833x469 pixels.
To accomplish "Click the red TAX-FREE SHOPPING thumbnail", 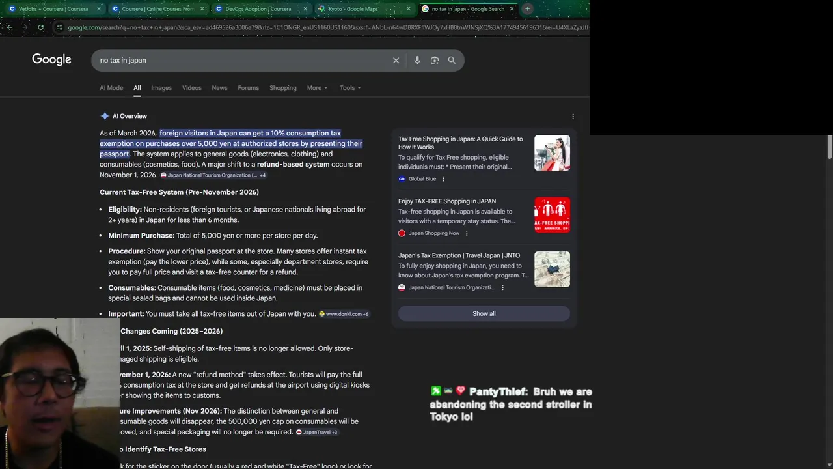I will (x=552, y=215).
